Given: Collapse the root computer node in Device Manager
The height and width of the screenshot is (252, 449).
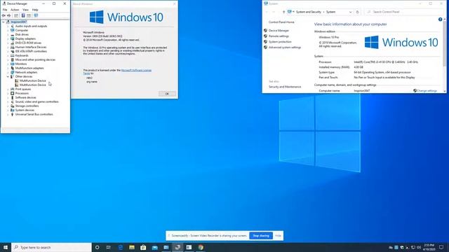Looking at the screenshot, I should (4, 22).
